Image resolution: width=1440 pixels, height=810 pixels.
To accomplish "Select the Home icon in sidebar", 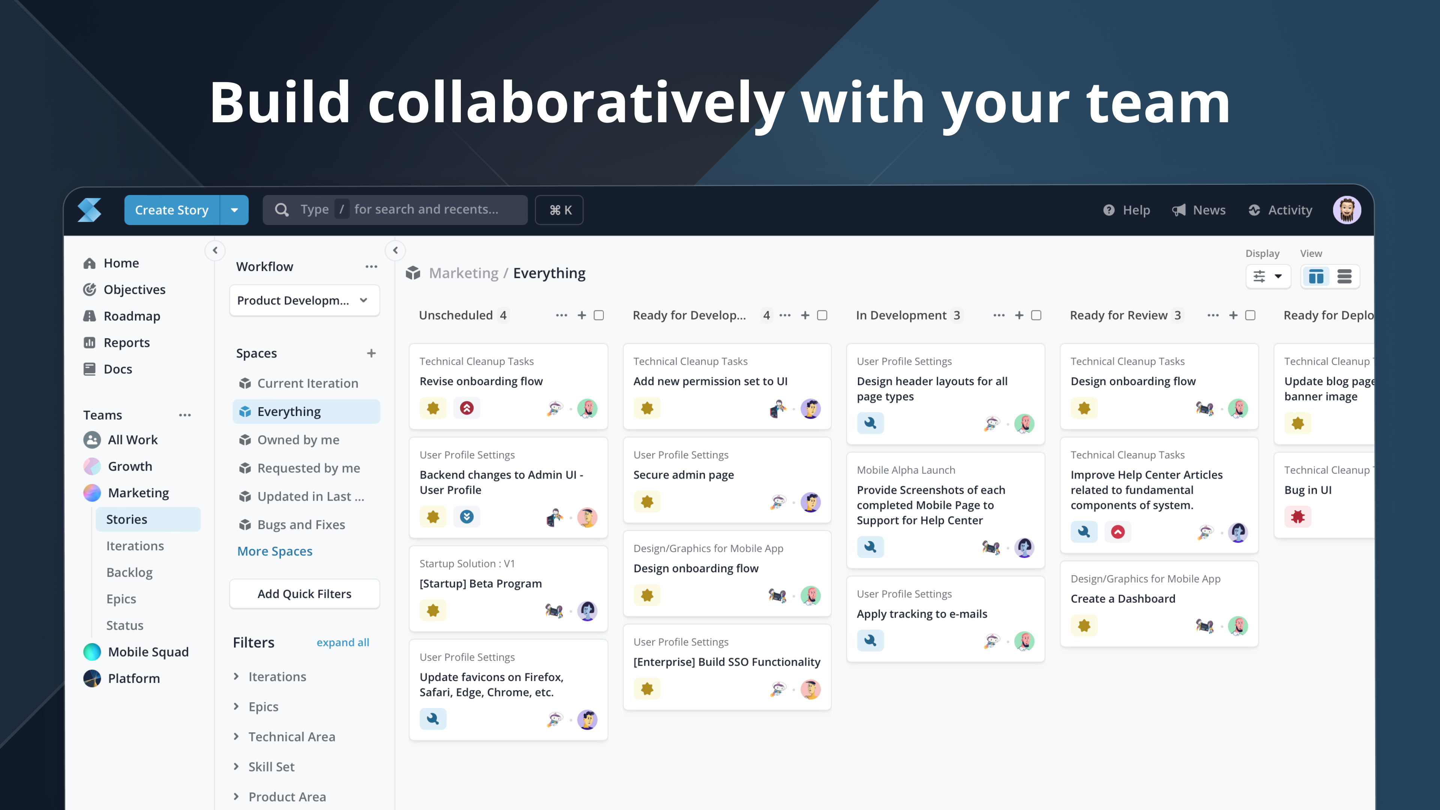I will pos(90,263).
